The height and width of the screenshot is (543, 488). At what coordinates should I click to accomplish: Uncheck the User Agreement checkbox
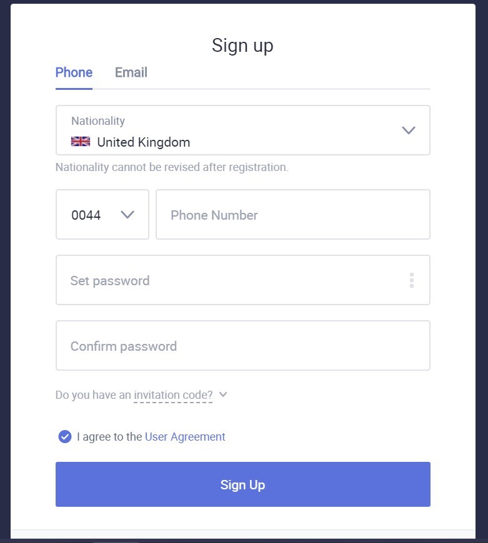click(65, 437)
